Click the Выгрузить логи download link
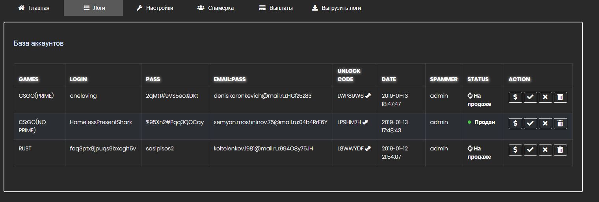599x202 pixels. pos(336,8)
